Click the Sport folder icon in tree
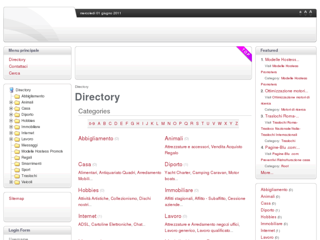The height and width of the screenshot is (240, 320). [17, 170]
